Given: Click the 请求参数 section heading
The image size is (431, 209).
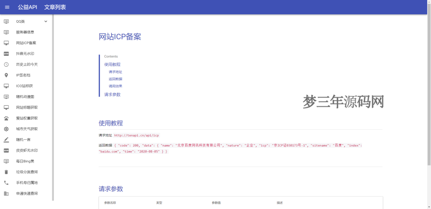Looking at the screenshot, I should (111, 189).
